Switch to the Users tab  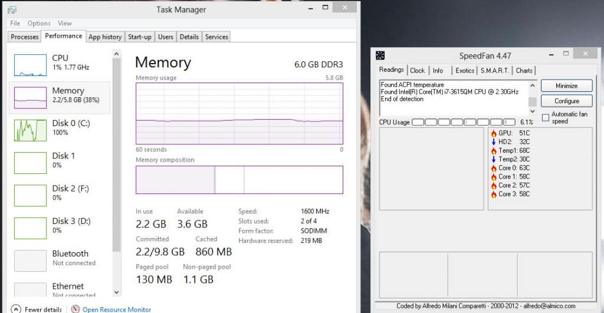166,37
